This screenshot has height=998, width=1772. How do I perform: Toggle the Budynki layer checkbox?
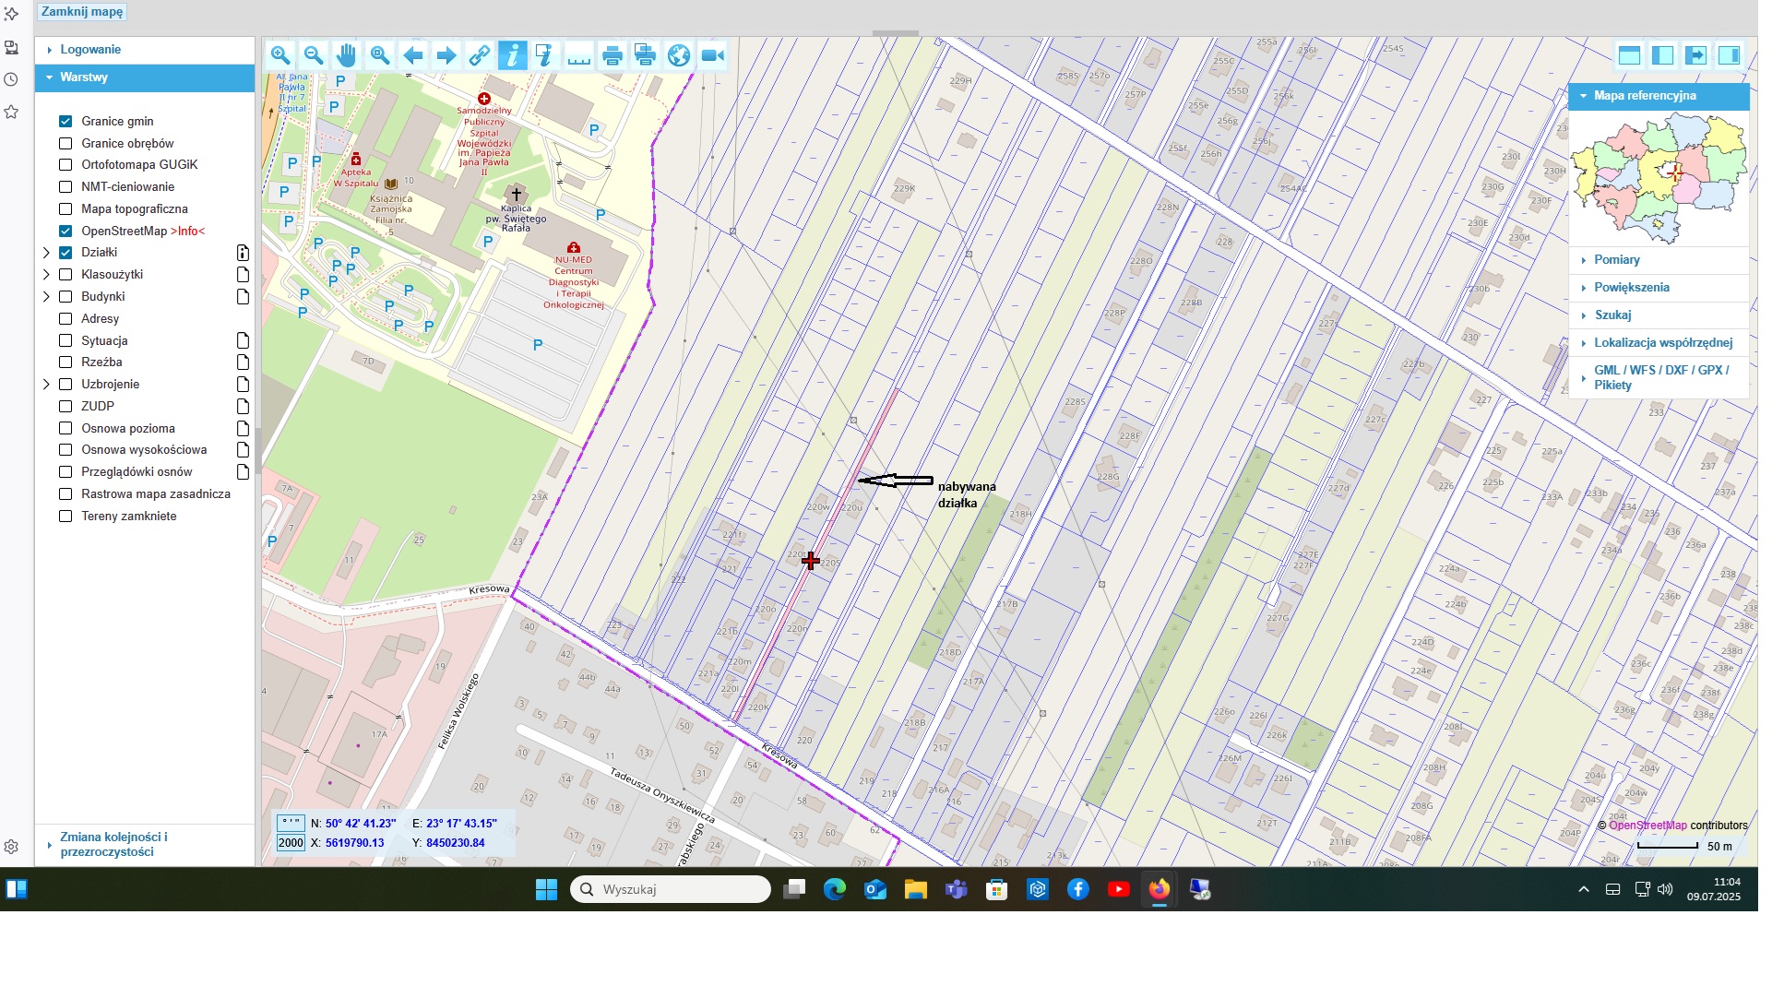[x=65, y=297]
